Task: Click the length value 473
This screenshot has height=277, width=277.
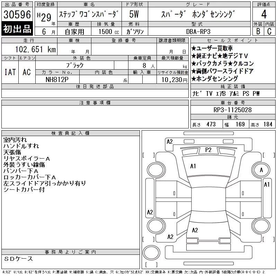Action: click(x=211, y=124)
